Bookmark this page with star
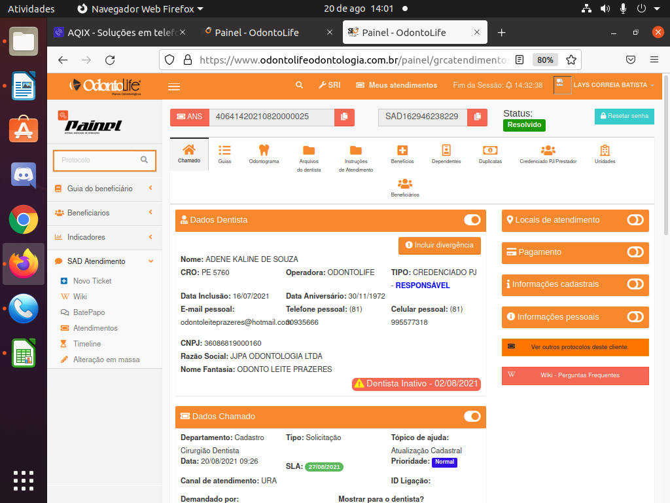Image resolution: width=670 pixels, height=503 pixels. tap(571, 60)
